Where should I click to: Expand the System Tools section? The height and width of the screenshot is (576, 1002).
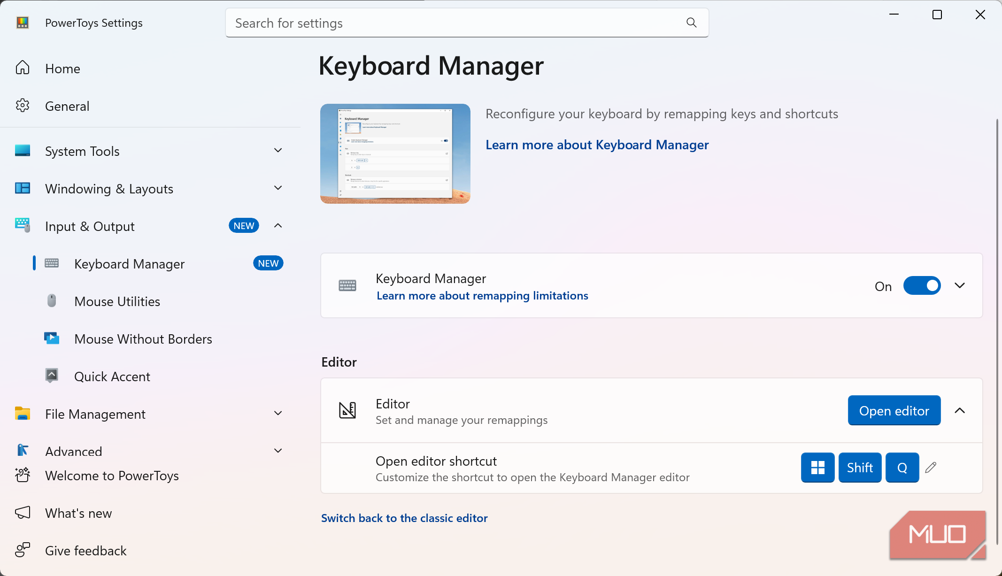(x=278, y=151)
